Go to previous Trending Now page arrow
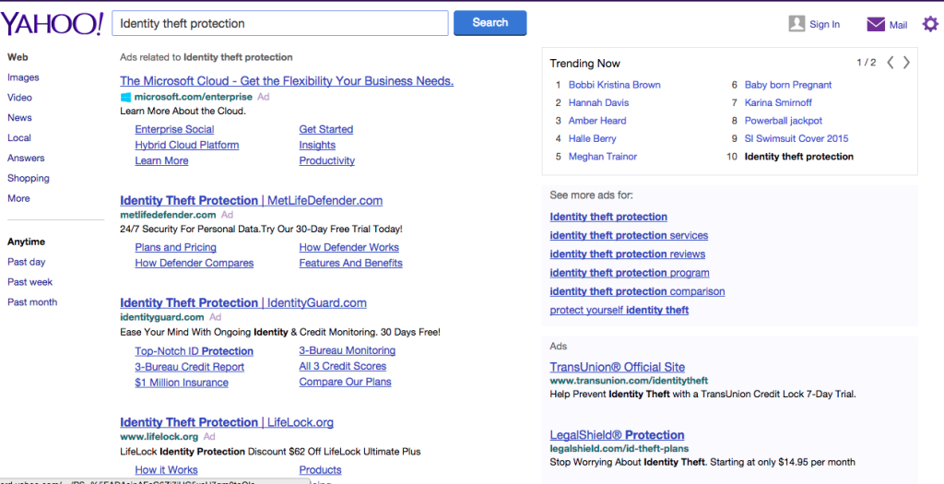 (x=890, y=63)
